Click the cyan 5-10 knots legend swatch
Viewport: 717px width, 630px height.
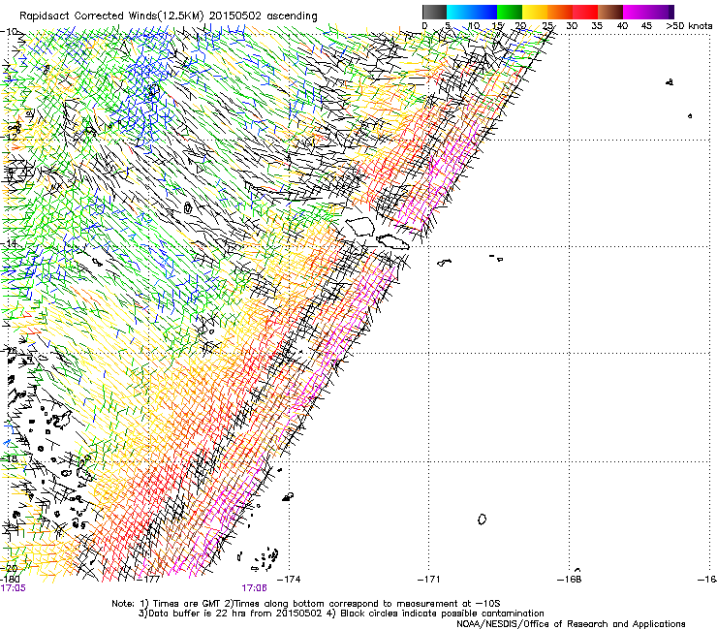point(459,12)
